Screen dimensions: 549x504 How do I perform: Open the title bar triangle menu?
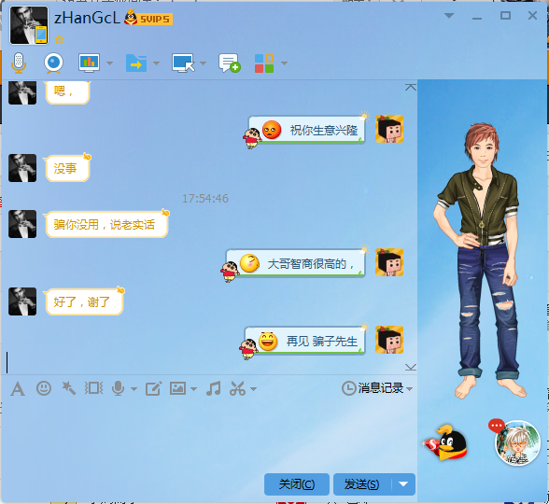[449, 15]
